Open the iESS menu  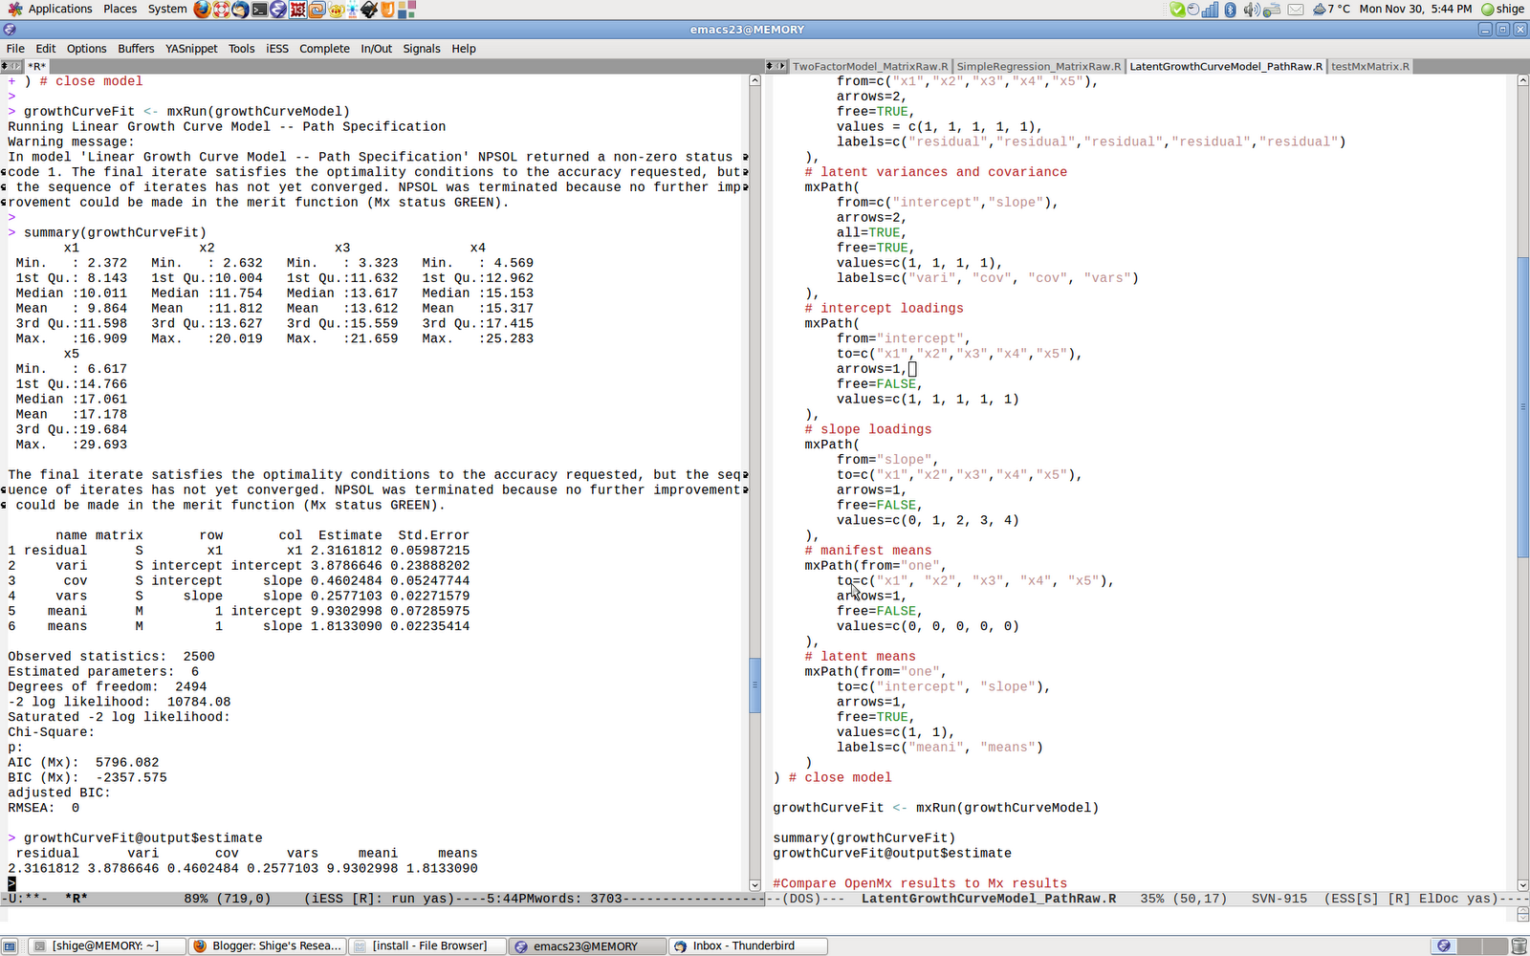[x=277, y=49]
